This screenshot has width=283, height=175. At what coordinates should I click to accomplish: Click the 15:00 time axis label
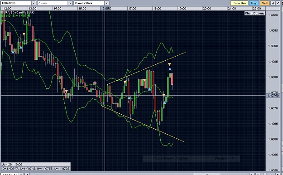tap(82, 9)
